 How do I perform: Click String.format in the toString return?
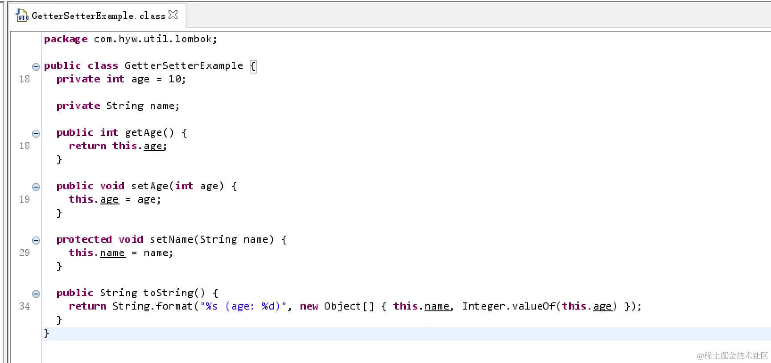tap(152, 306)
